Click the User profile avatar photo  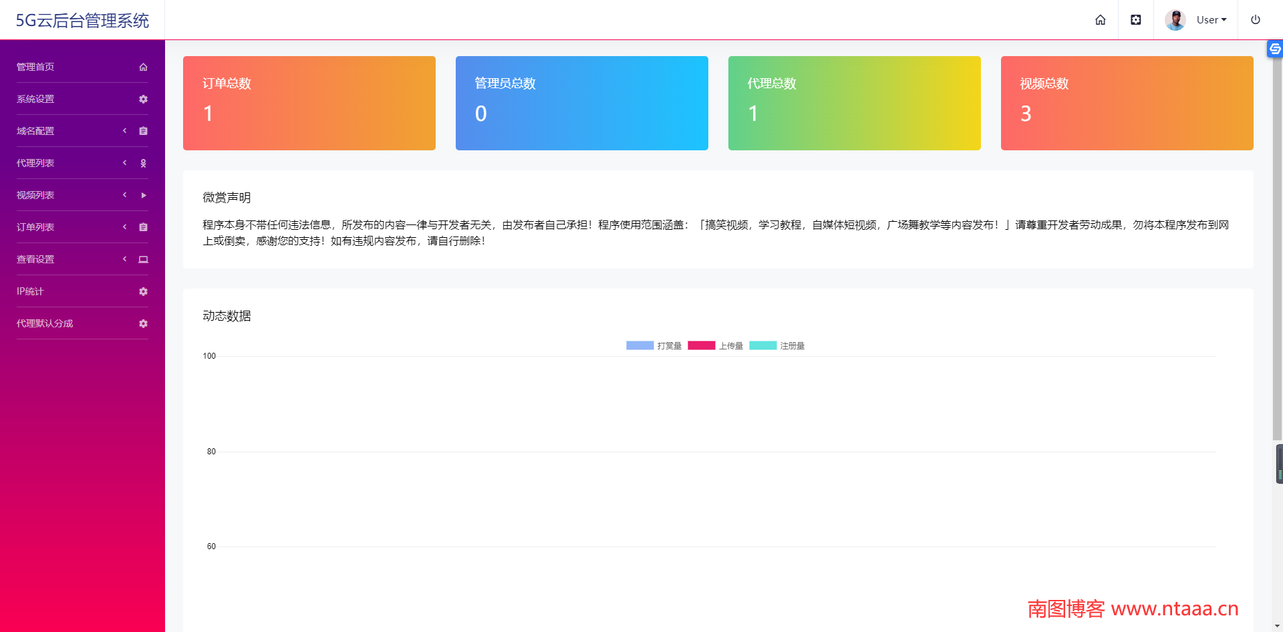(1175, 19)
